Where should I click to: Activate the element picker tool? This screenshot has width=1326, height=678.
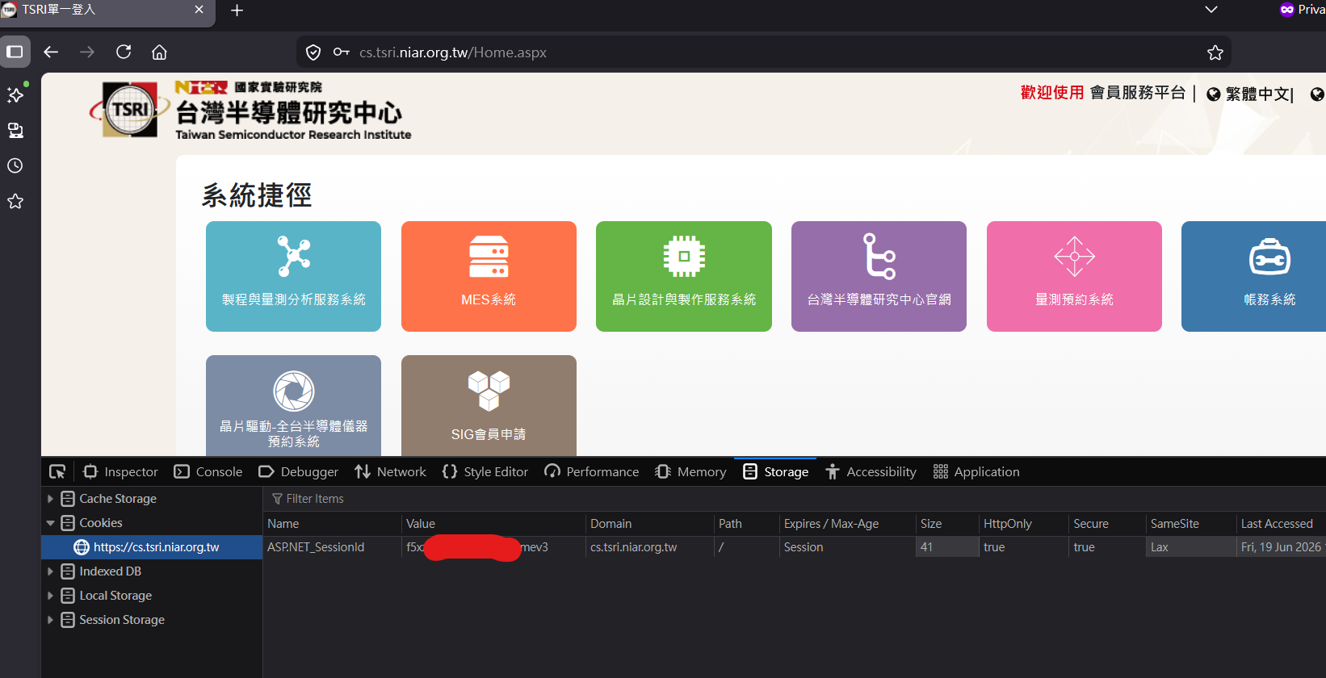pyautogui.click(x=57, y=471)
